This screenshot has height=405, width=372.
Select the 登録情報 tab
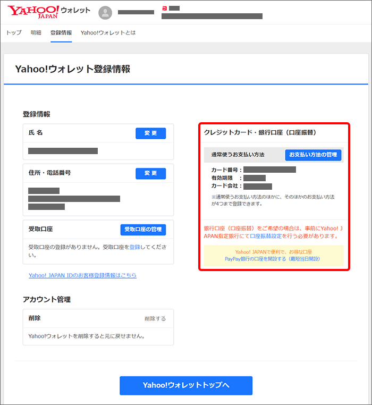pyautogui.click(x=61, y=33)
